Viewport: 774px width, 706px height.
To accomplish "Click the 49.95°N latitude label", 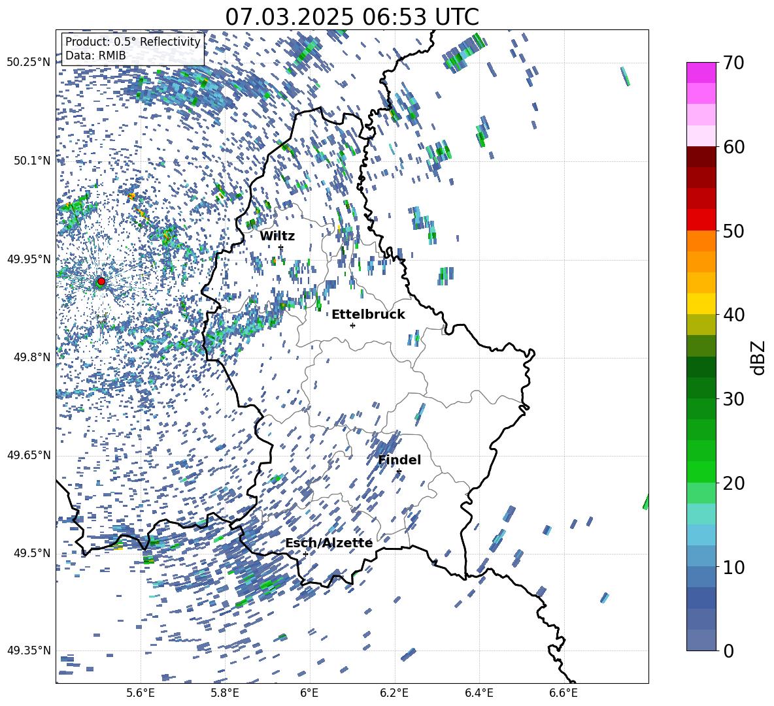I will pos(29,259).
